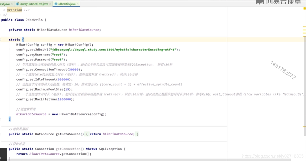Click the value 600000 in setIdleTimeout

[63, 79]
